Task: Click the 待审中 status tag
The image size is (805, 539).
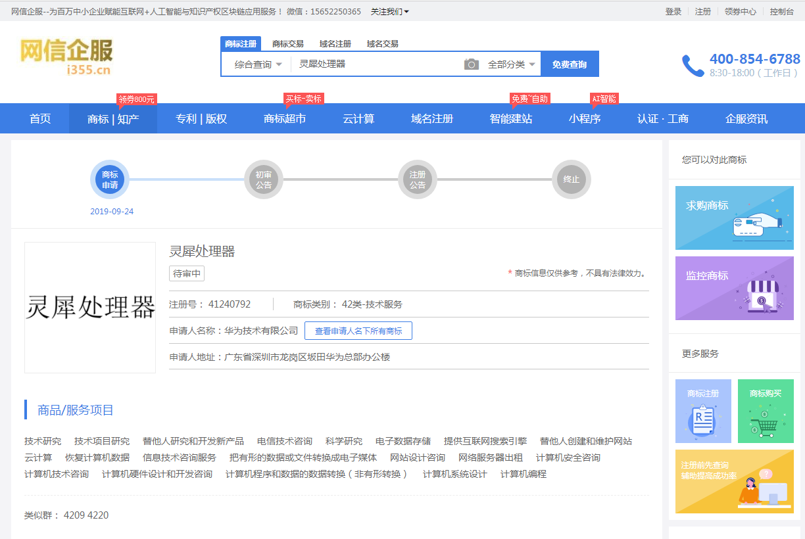Action: pos(187,273)
